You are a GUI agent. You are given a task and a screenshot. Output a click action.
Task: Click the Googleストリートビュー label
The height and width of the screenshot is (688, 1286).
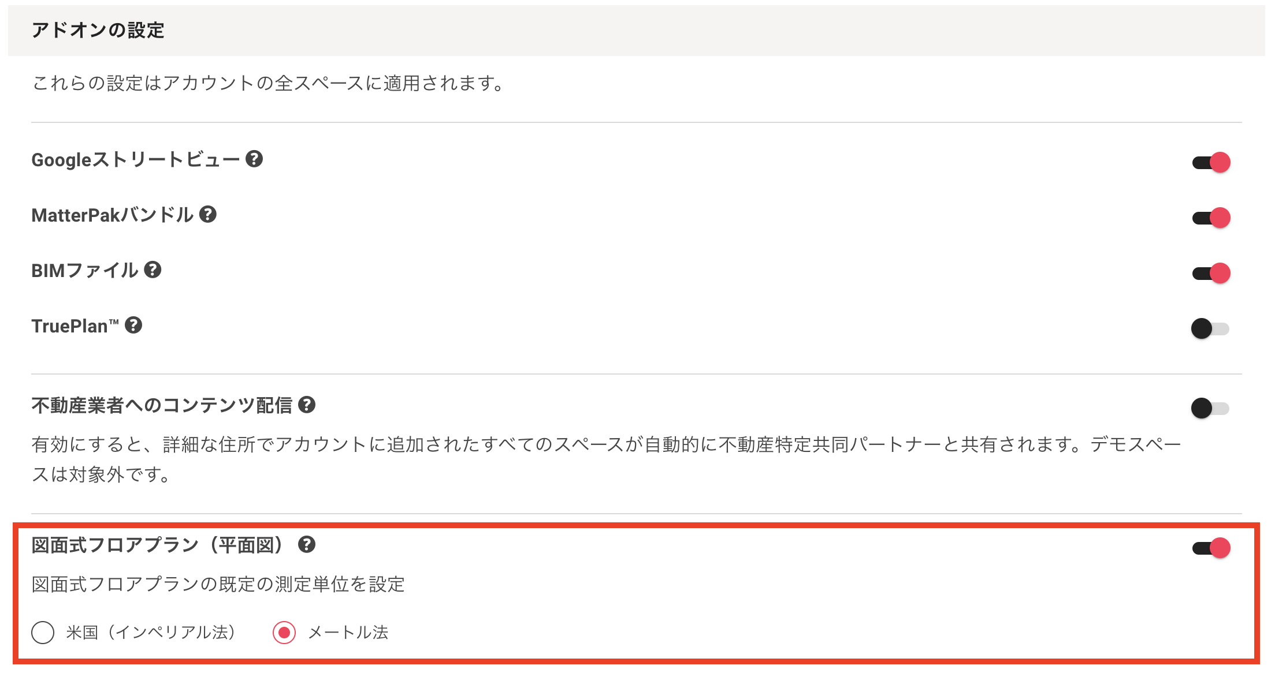[136, 160]
